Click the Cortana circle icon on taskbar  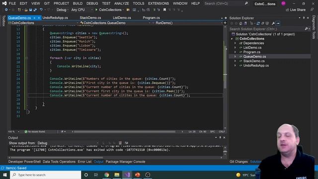[x=86, y=175]
